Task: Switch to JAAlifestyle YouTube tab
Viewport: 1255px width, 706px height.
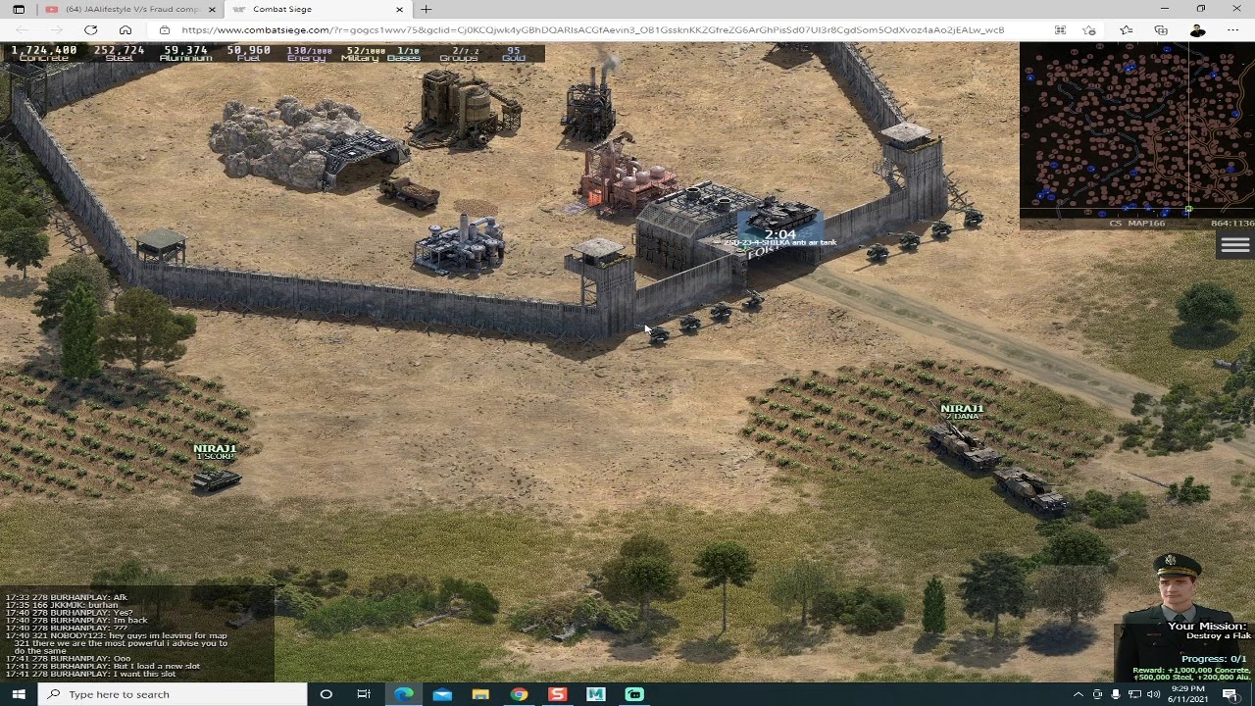Action: point(132,9)
